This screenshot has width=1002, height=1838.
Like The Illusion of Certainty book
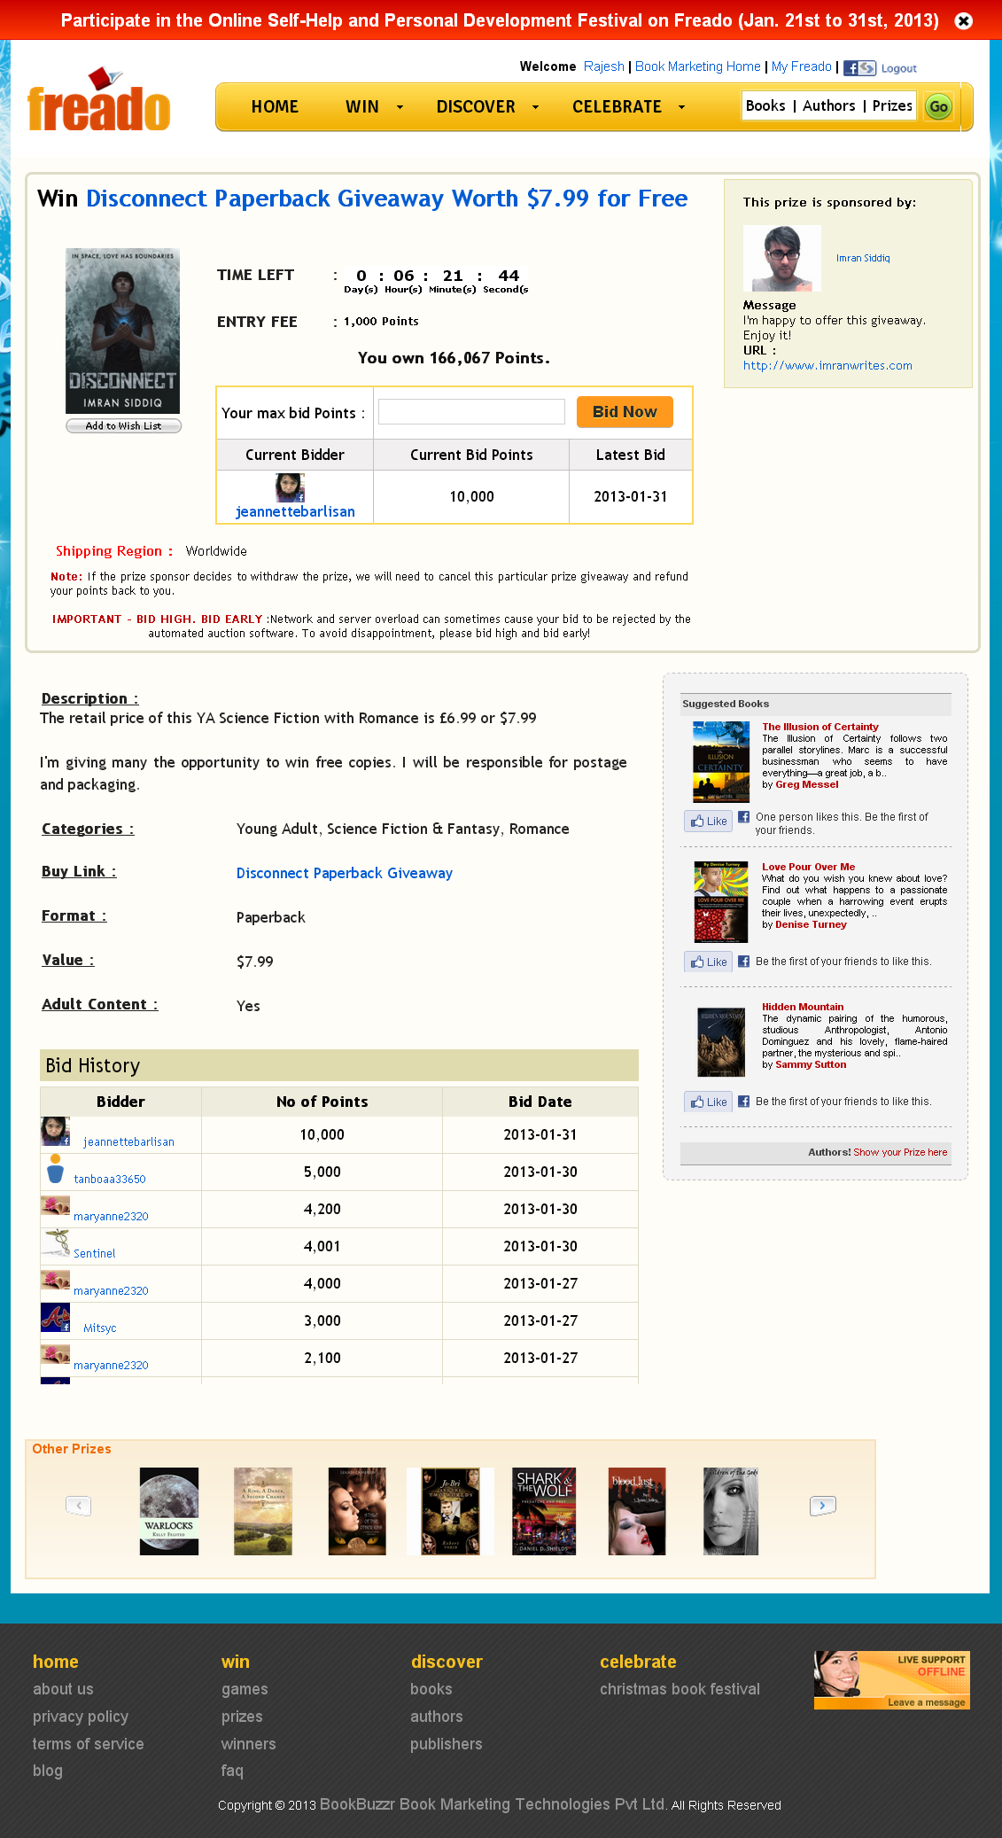pyautogui.click(x=709, y=821)
